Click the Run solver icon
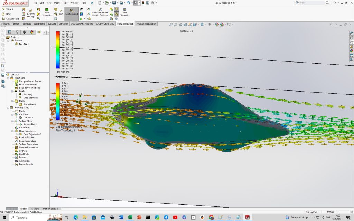This screenshot has width=354, height=221. (x=61, y=12)
